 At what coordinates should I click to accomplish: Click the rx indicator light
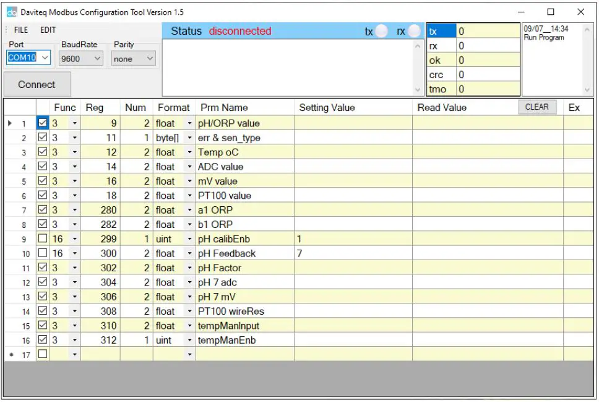[x=413, y=32]
